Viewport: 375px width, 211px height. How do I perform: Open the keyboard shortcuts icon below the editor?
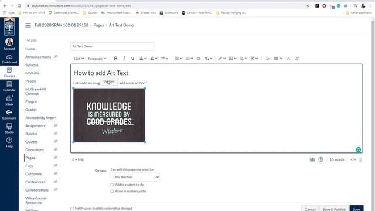click(312, 159)
